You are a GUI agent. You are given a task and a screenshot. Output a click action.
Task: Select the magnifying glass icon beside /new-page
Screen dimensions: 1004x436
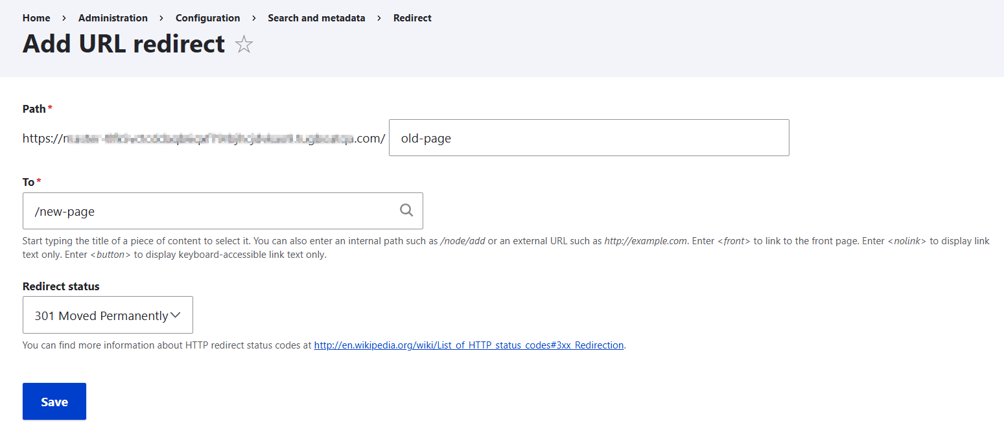pyautogui.click(x=406, y=210)
